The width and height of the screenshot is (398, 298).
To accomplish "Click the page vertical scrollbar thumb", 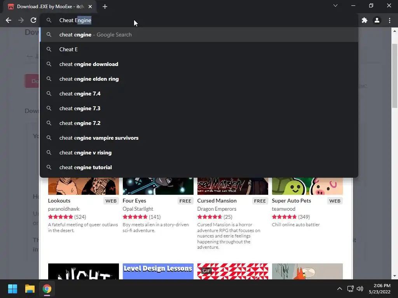I will click(395, 76).
